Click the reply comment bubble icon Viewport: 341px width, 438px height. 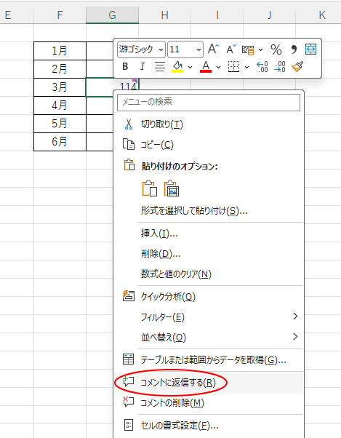click(129, 381)
